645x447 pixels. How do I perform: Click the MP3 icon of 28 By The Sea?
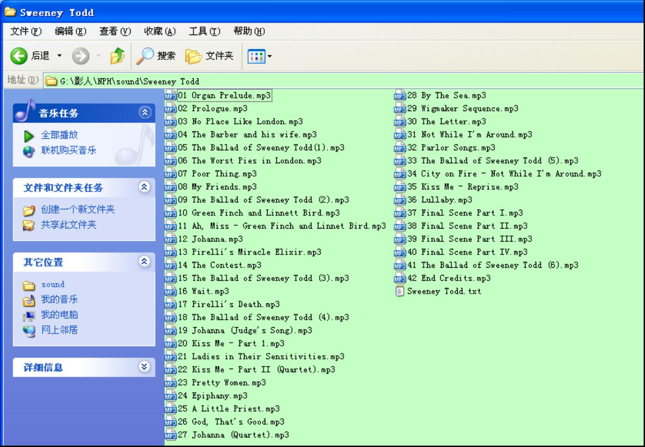pyautogui.click(x=400, y=96)
